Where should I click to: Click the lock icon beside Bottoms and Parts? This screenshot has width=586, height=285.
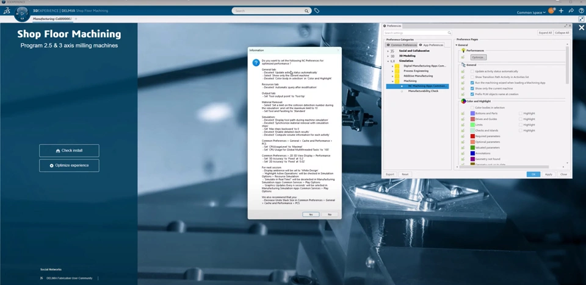click(x=463, y=113)
